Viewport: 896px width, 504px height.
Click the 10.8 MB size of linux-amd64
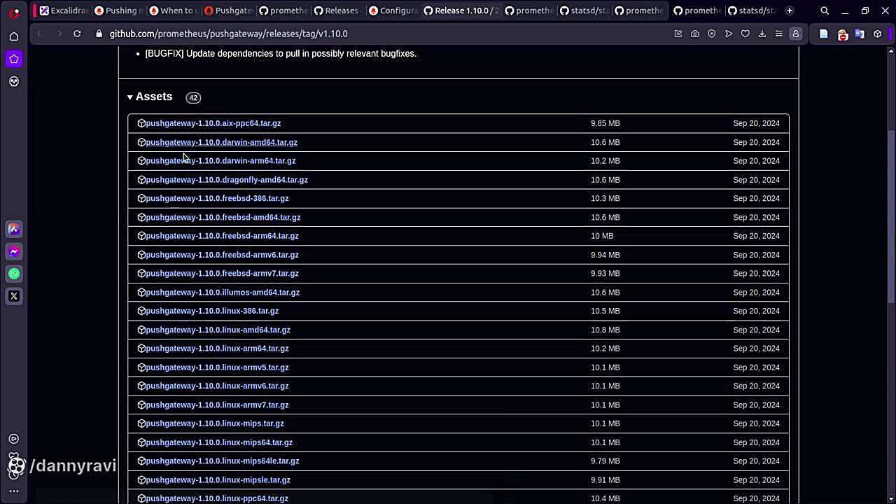[x=605, y=330]
